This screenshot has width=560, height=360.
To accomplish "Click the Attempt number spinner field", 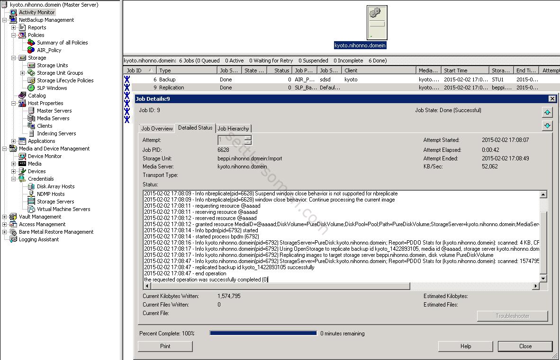I will click(235, 140).
